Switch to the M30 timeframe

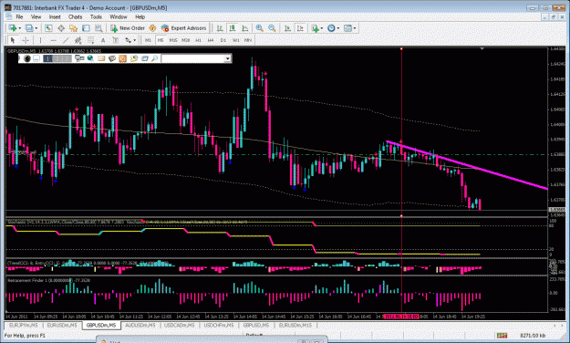click(186, 40)
